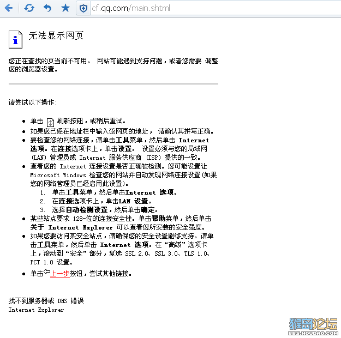The height and width of the screenshot is (338, 341).
Task: Go back with the blue arrow
Action: click(9, 8)
